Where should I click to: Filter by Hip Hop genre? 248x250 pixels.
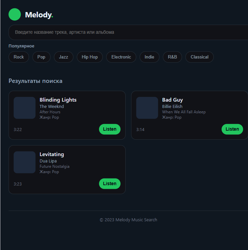tap(90, 57)
